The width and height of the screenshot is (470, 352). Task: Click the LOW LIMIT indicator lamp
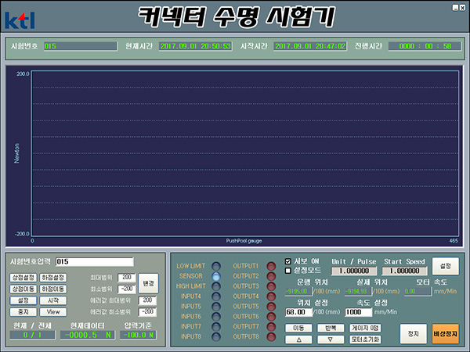click(216, 266)
